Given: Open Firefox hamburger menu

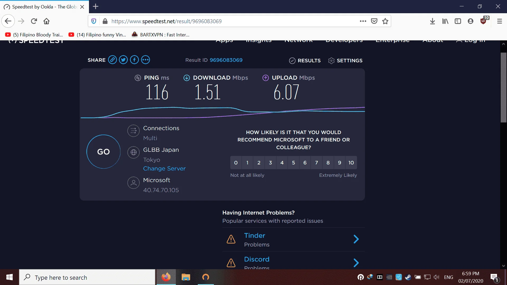Looking at the screenshot, I should [500, 21].
